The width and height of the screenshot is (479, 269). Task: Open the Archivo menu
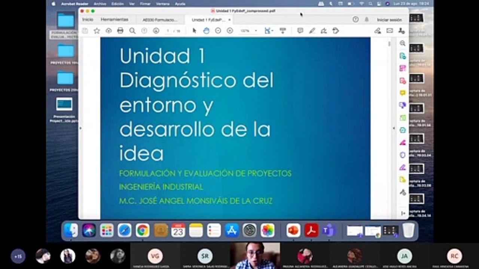click(x=100, y=4)
